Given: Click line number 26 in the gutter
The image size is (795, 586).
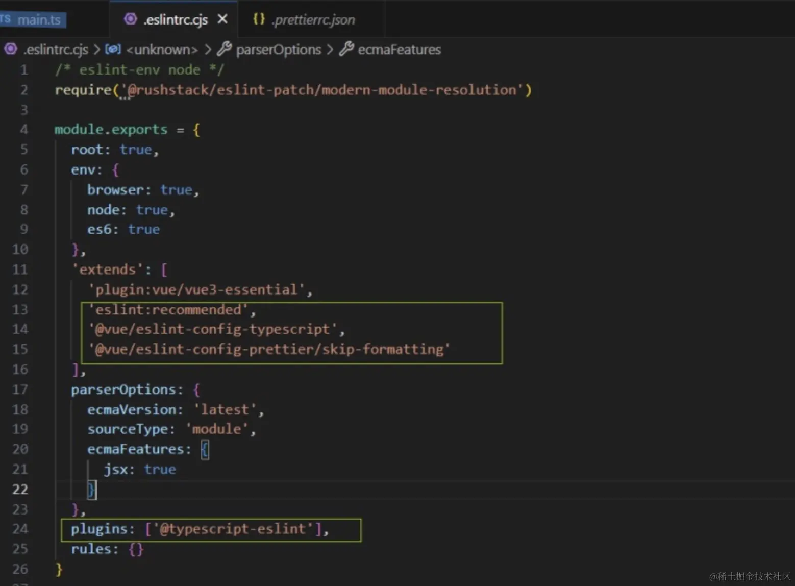Looking at the screenshot, I should [20, 569].
